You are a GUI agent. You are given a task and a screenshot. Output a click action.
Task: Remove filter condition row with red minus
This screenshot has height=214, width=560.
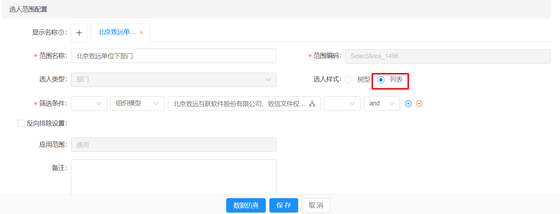(419, 104)
